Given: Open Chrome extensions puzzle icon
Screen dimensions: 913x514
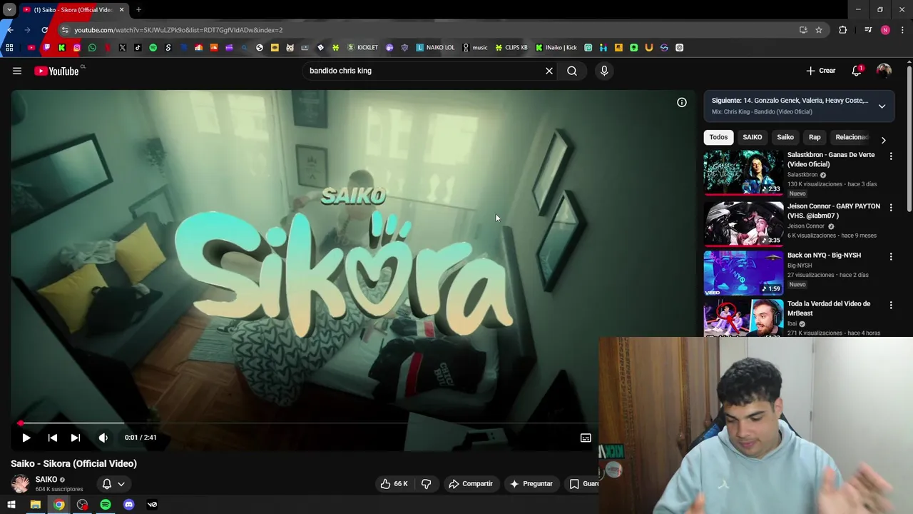Looking at the screenshot, I should point(843,30).
